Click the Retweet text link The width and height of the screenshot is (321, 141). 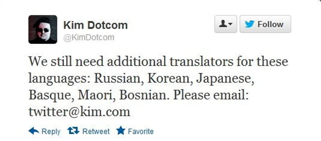96,131
